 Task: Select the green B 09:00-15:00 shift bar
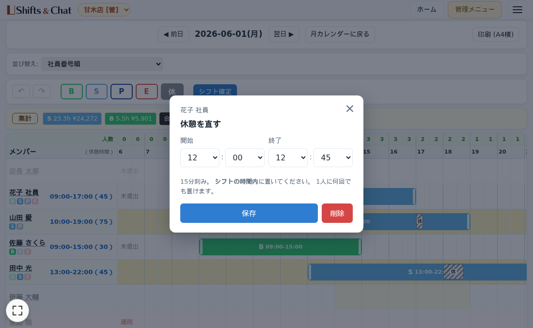(x=281, y=247)
